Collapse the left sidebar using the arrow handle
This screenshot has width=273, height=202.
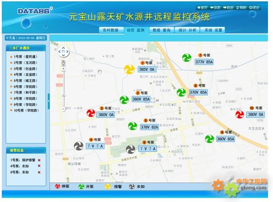pos(49,101)
